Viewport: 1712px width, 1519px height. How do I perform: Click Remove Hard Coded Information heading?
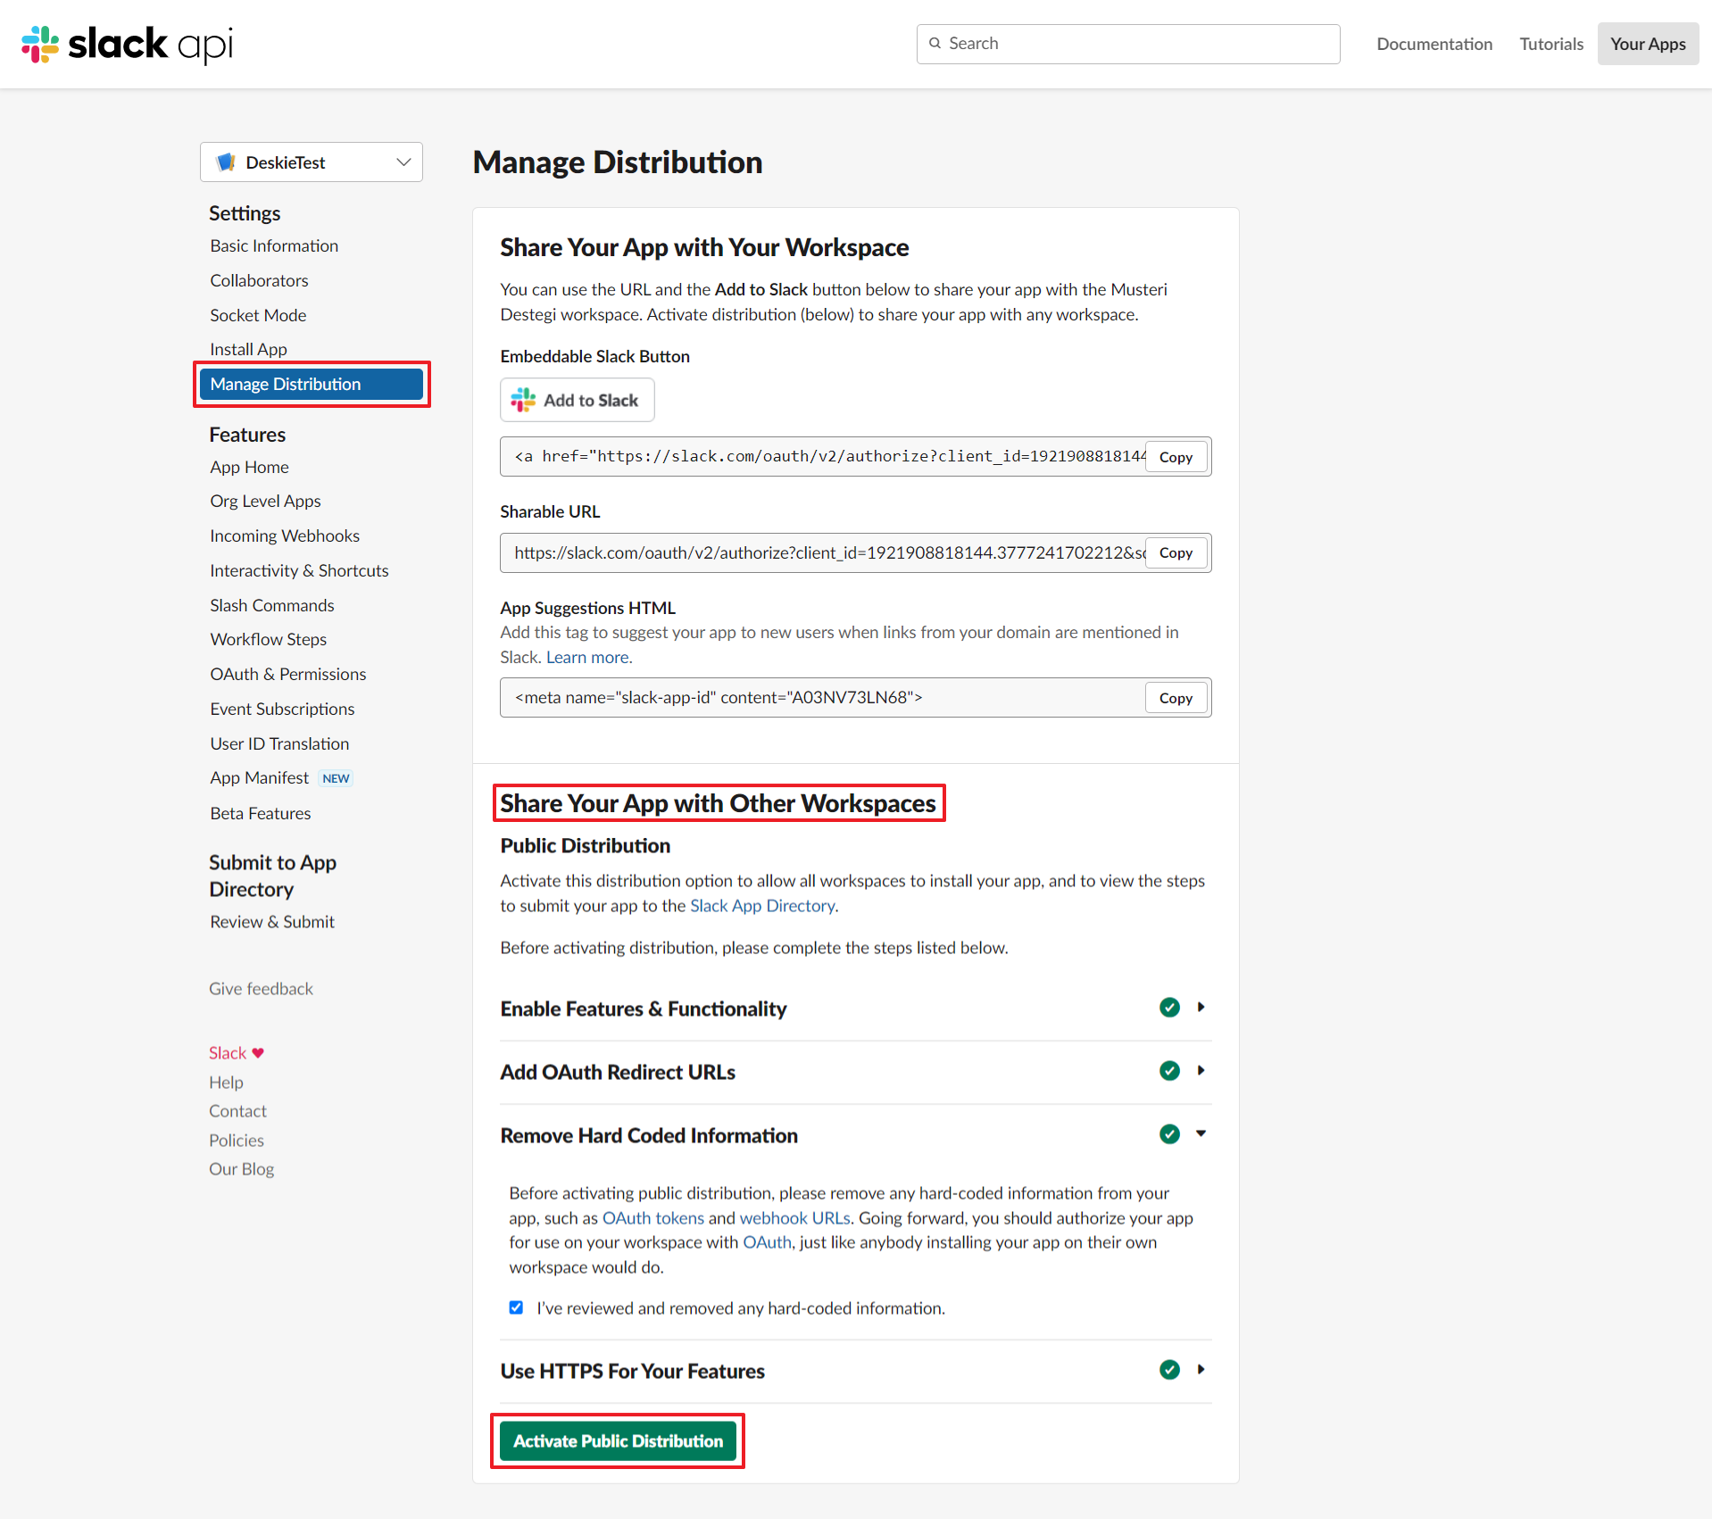(x=649, y=1135)
